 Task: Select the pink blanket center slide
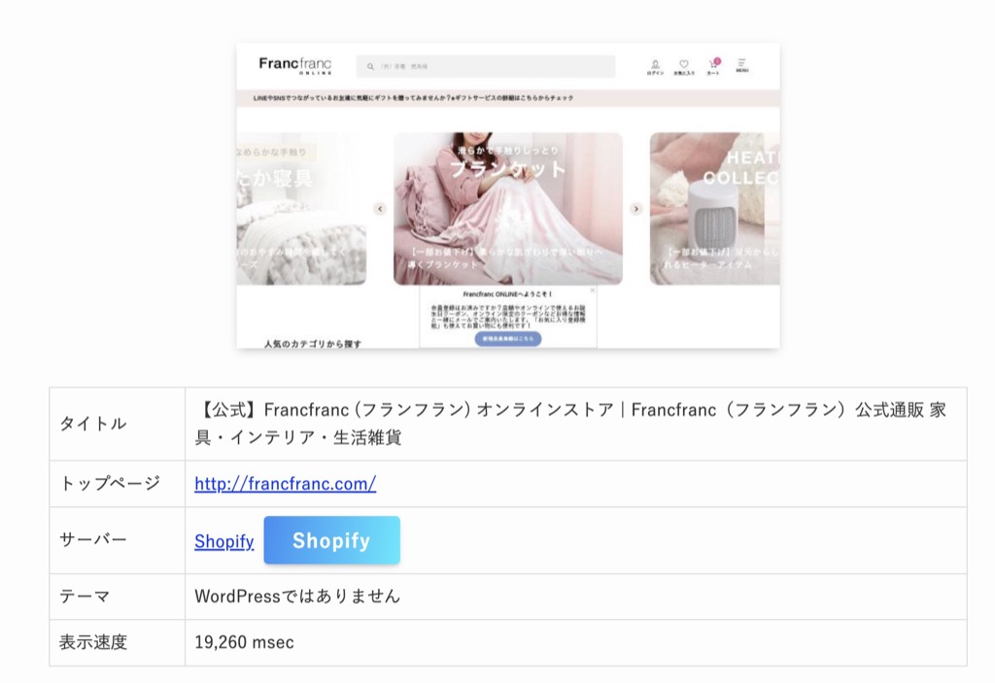pyautogui.click(x=507, y=209)
